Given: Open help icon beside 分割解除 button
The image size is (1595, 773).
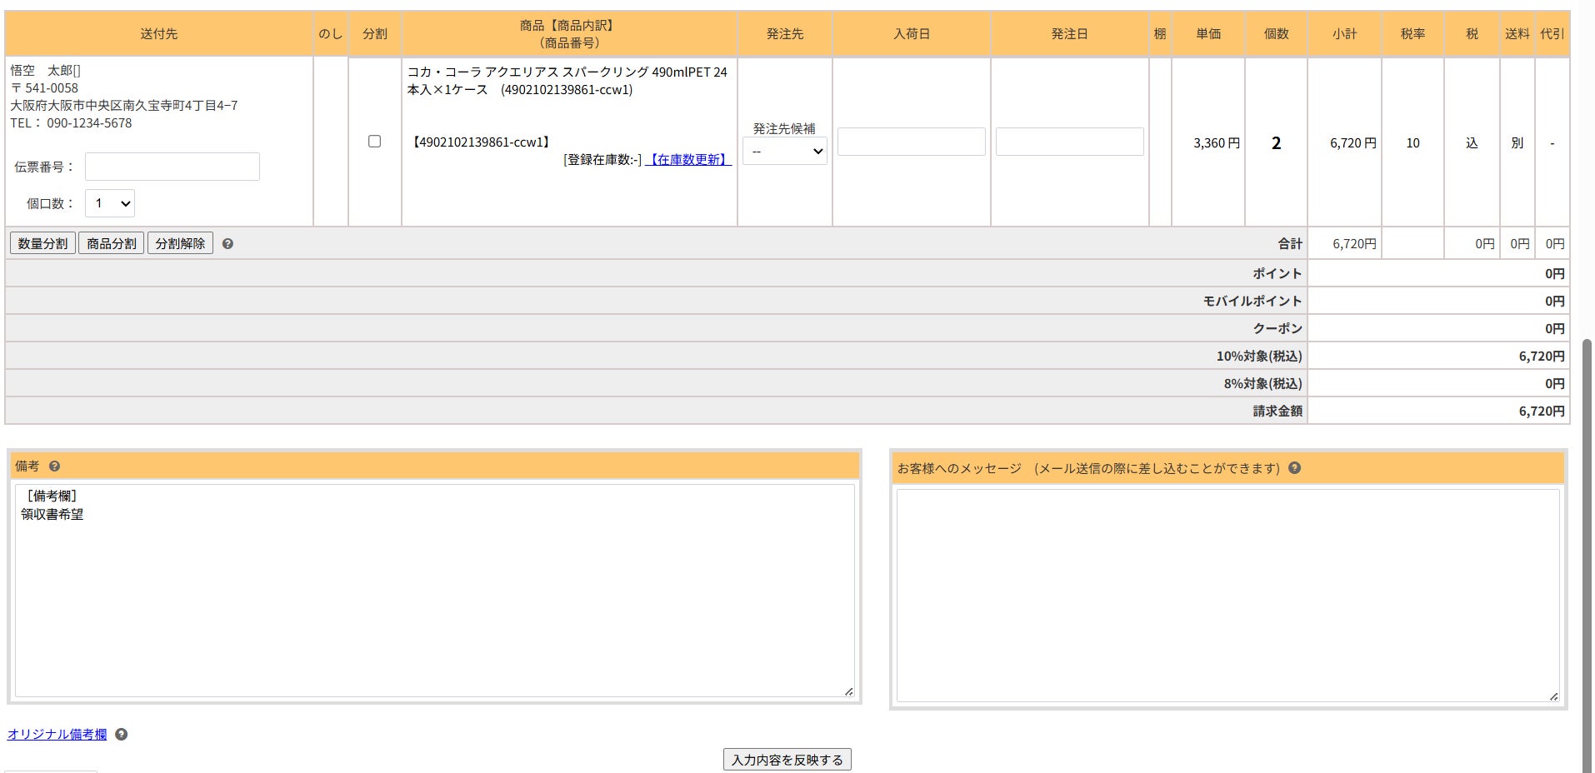Looking at the screenshot, I should coord(227,244).
